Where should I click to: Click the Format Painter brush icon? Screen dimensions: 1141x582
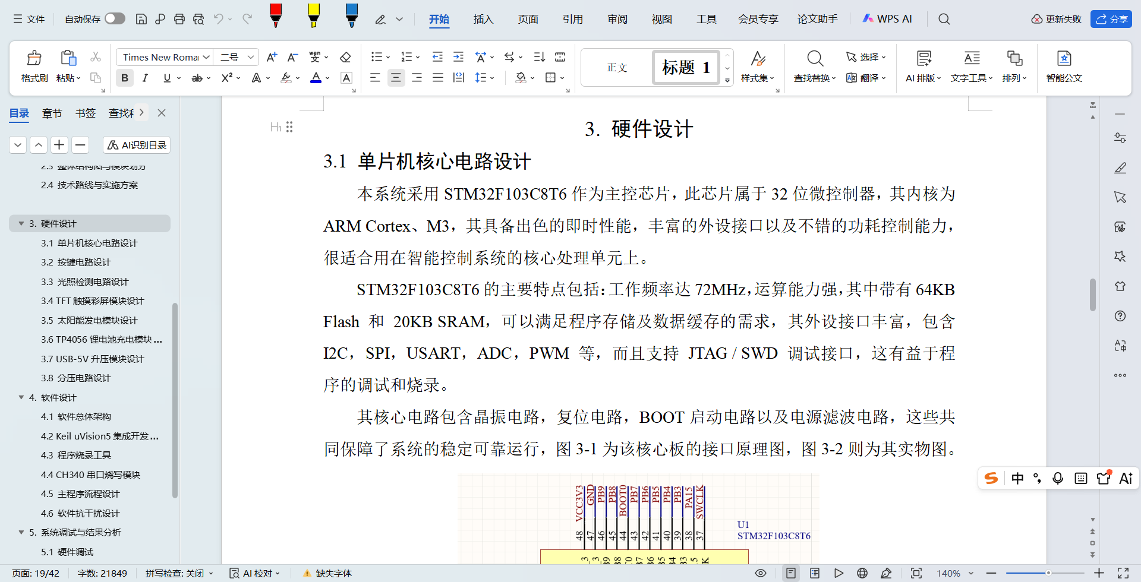point(34,58)
